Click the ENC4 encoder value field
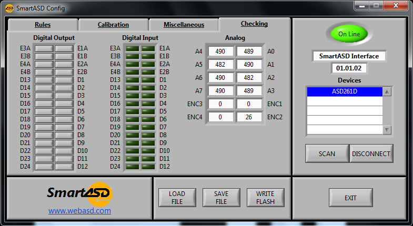The image size is (413, 226). click(x=220, y=117)
